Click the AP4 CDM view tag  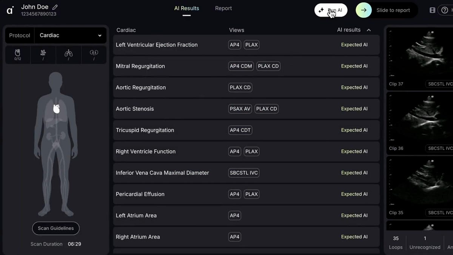241,66
